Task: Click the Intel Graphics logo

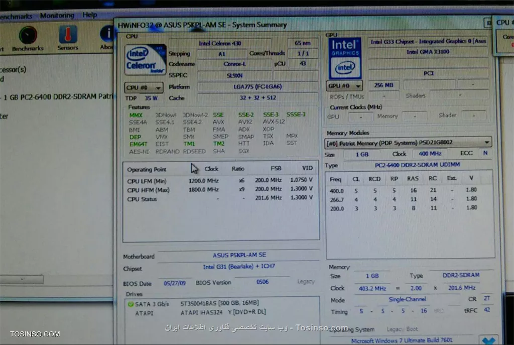Action: [344, 58]
